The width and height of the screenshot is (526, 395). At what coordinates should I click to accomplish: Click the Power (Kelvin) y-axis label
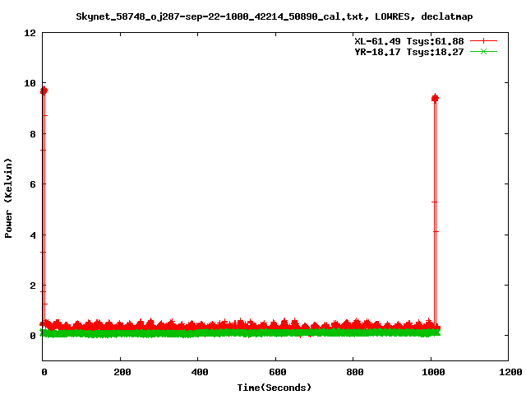(x=8, y=198)
